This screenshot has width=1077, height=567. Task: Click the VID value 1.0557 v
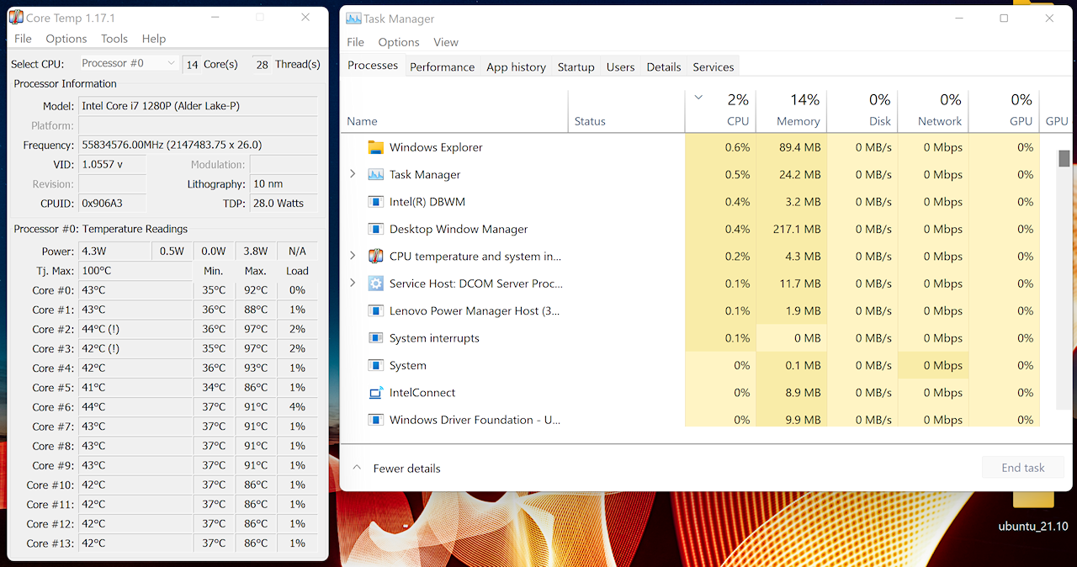coord(112,164)
